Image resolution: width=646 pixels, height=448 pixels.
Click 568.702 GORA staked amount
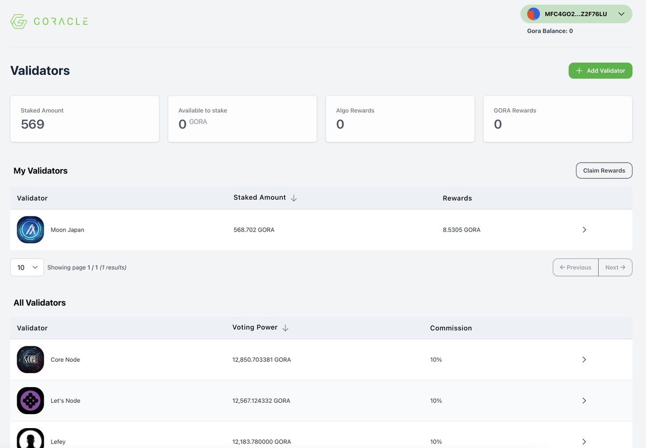(x=254, y=230)
